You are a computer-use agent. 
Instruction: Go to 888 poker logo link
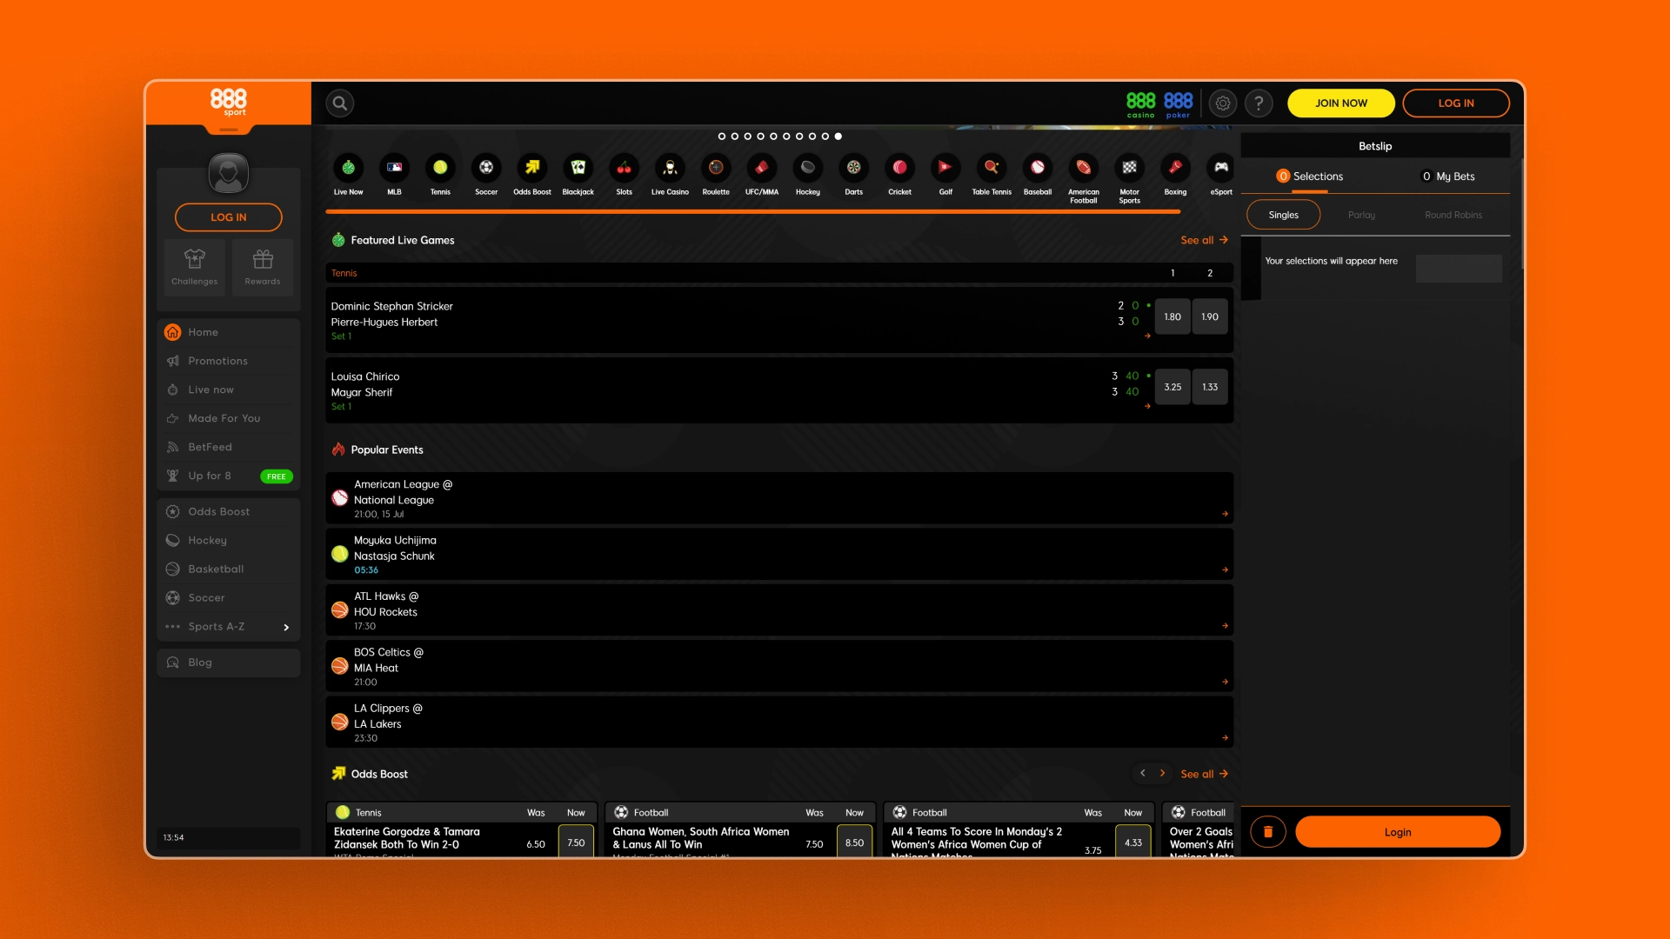pos(1178,104)
